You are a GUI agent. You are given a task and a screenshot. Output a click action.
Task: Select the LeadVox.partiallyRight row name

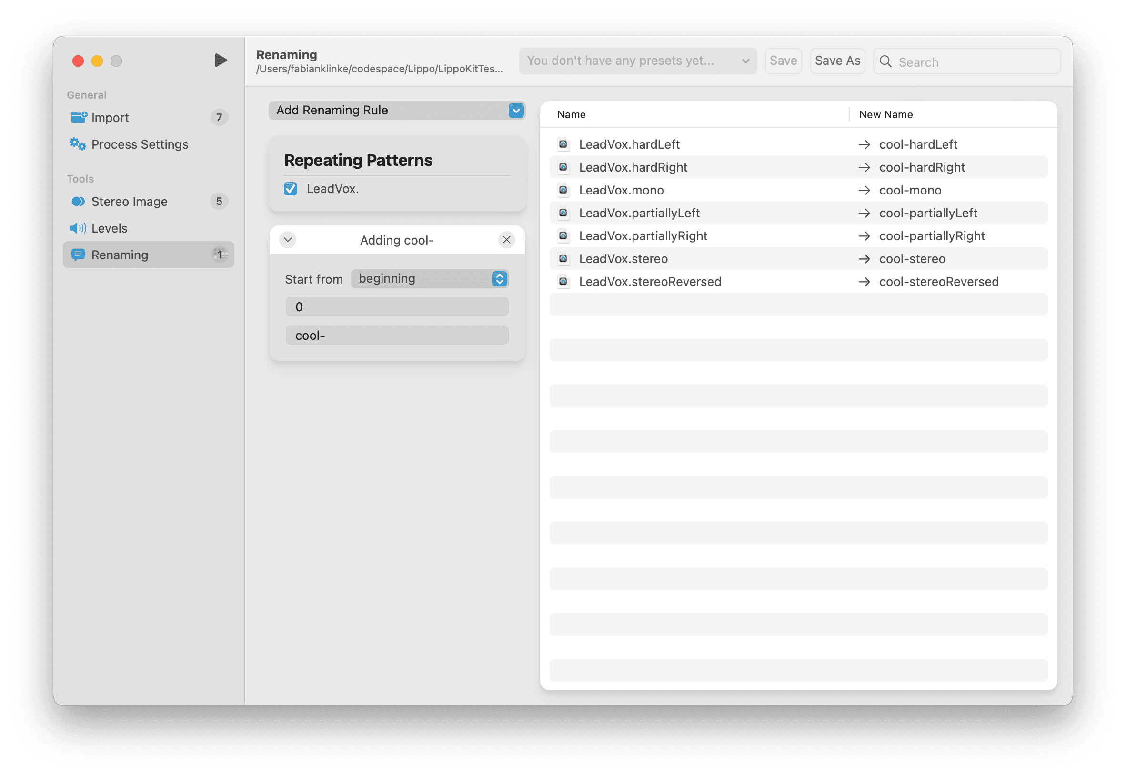[x=643, y=236]
